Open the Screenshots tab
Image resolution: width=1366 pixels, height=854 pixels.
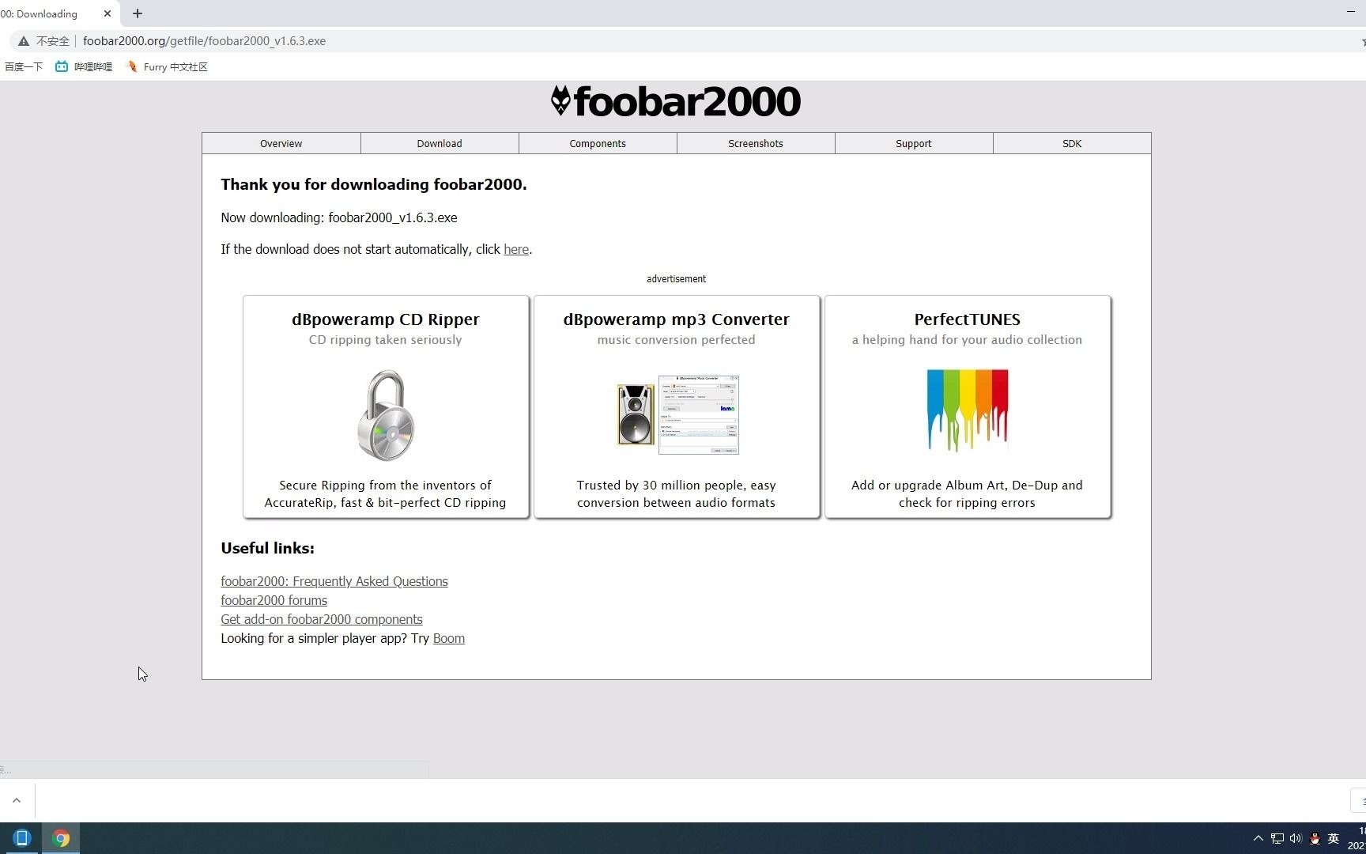click(756, 143)
